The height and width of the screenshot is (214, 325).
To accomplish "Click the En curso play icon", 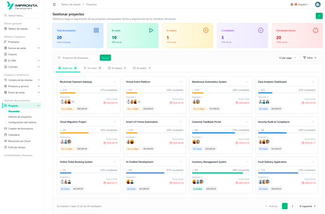I will click(x=151, y=30).
